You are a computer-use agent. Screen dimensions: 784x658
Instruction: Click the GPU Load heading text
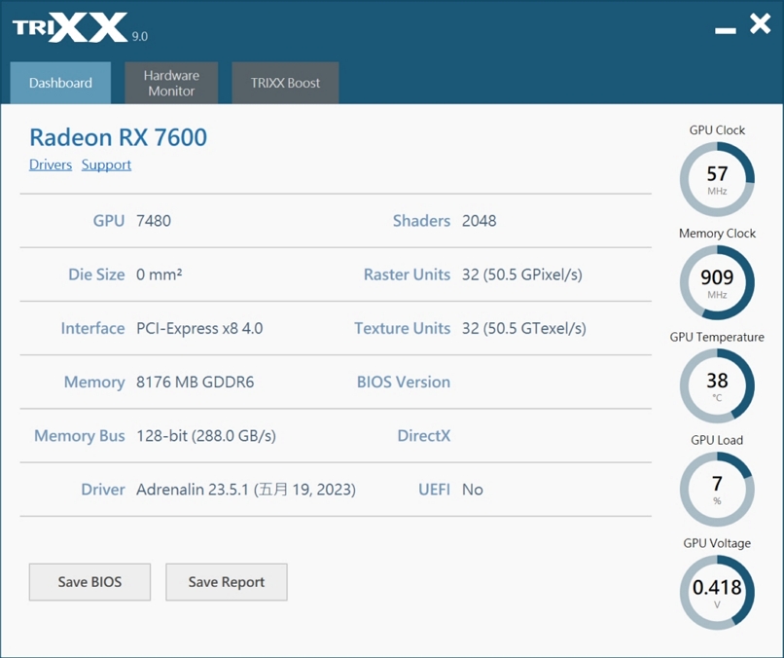point(717,440)
